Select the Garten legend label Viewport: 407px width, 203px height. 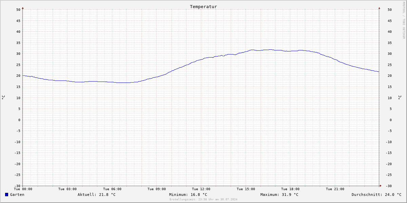pos(17,195)
